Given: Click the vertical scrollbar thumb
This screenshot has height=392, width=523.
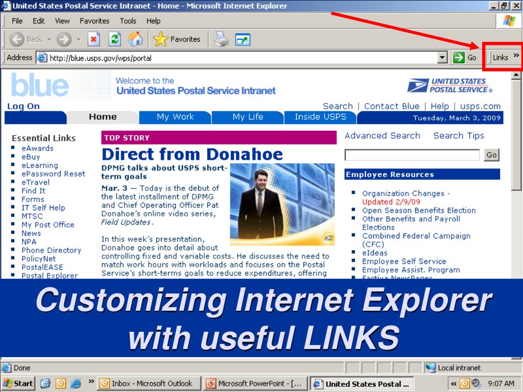Looking at the screenshot, I should click(516, 135).
